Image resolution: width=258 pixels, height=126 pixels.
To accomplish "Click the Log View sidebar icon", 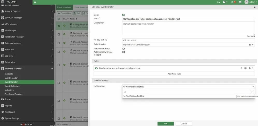I will [x=3, y=56].
